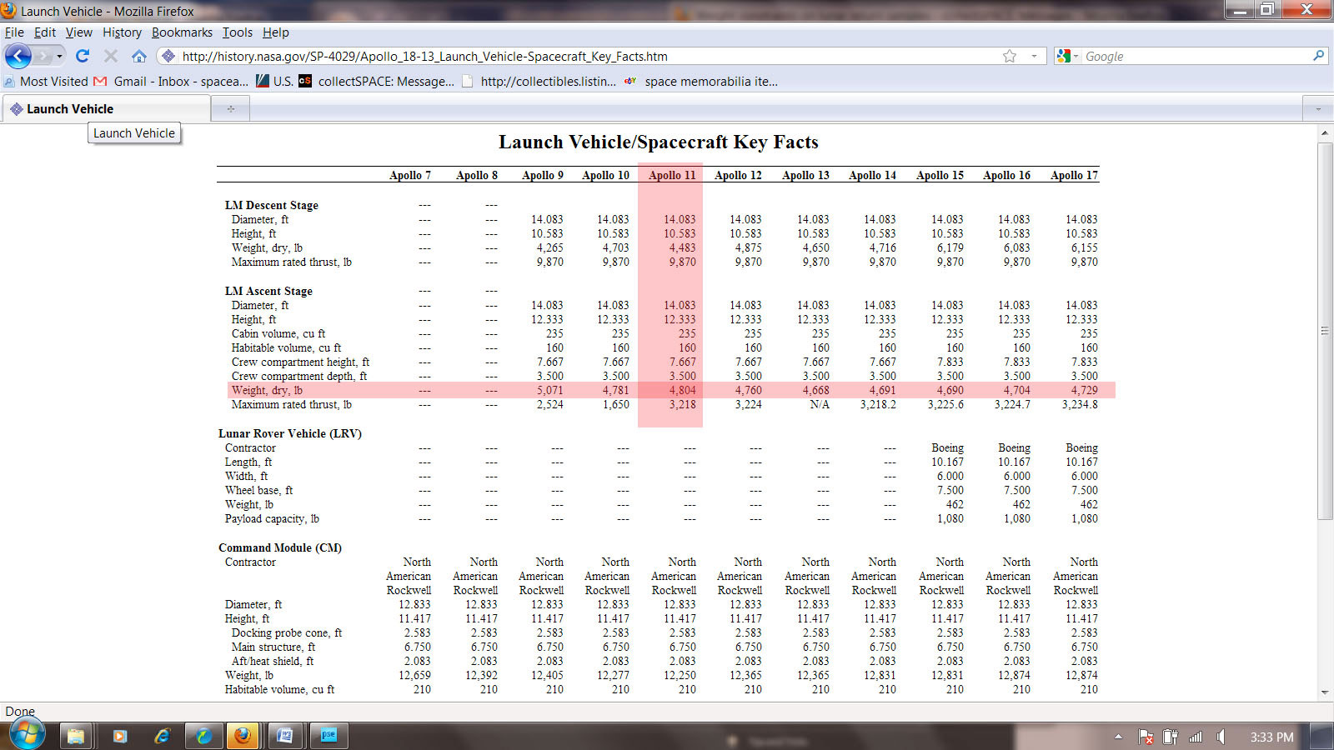Open a new tab with plus button

231,109
